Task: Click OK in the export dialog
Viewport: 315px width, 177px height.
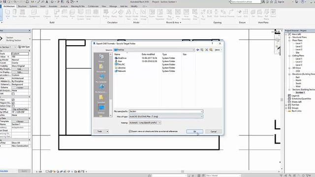Action: click(x=195, y=131)
